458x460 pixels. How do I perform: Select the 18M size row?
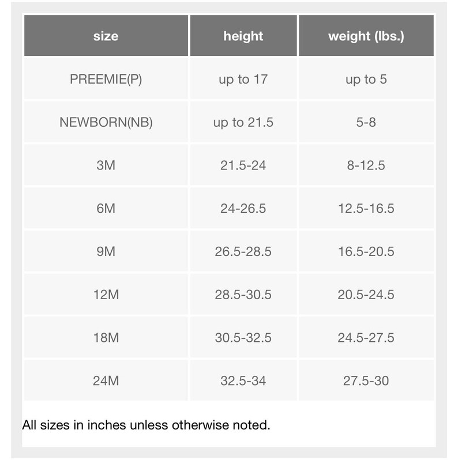point(229,338)
